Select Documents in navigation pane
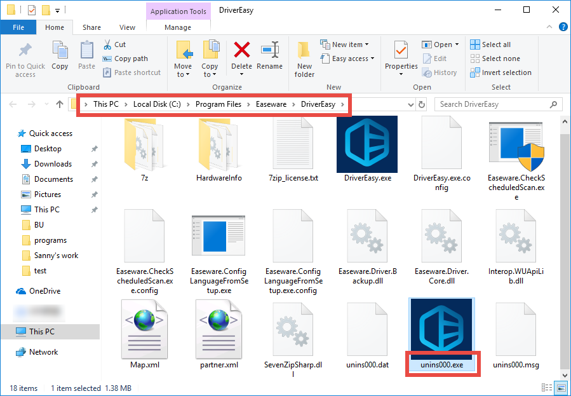The image size is (571, 396). pos(53,179)
